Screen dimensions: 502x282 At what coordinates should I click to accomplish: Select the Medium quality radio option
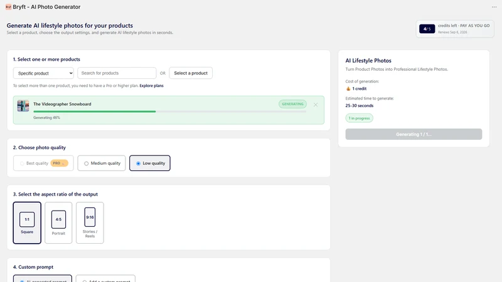(x=86, y=164)
